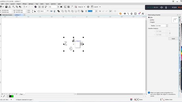This screenshot has height=102, width=182.
Task: Click the microphone icon in the recorder bar
Action: coord(166,7)
